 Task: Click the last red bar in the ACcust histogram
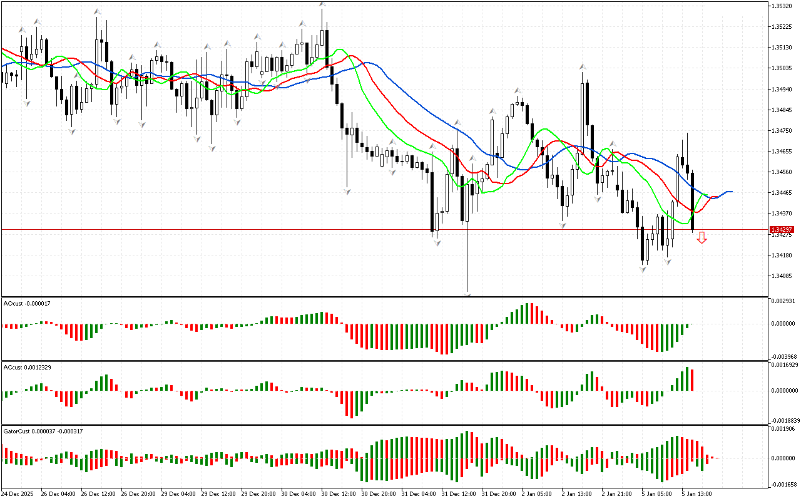(x=692, y=380)
